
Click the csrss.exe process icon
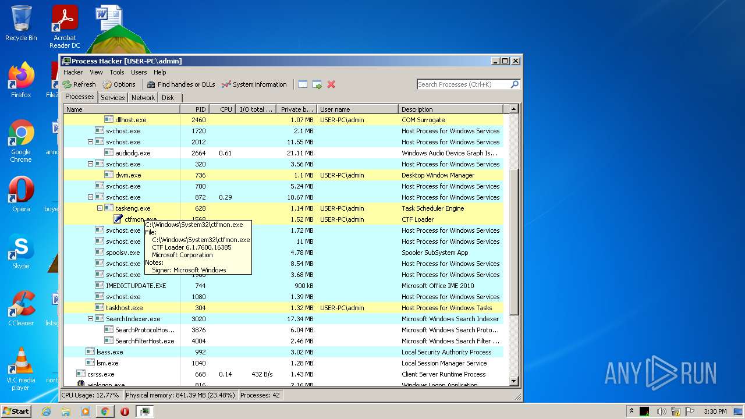pos(81,374)
